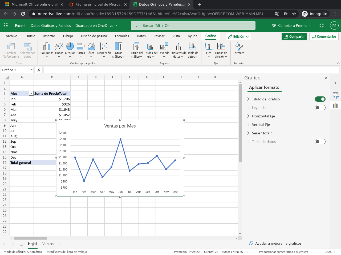Click the Compartir button
Viewport: 341px width, 255px height.
294,36
